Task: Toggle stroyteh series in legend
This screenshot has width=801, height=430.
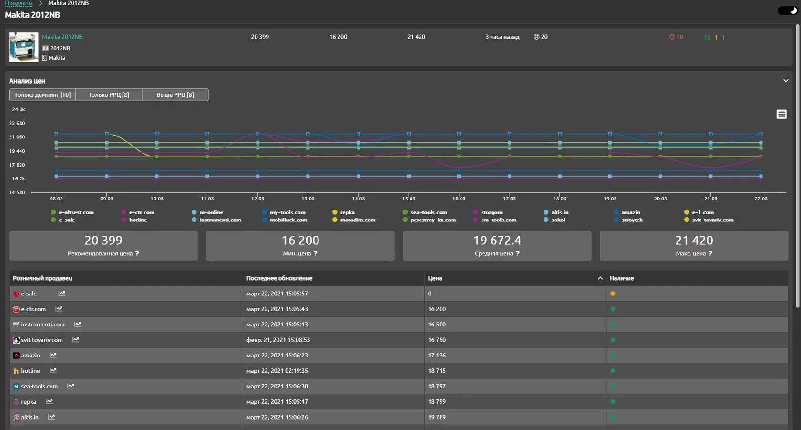Action: pyautogui.click(x=628, y=220)
